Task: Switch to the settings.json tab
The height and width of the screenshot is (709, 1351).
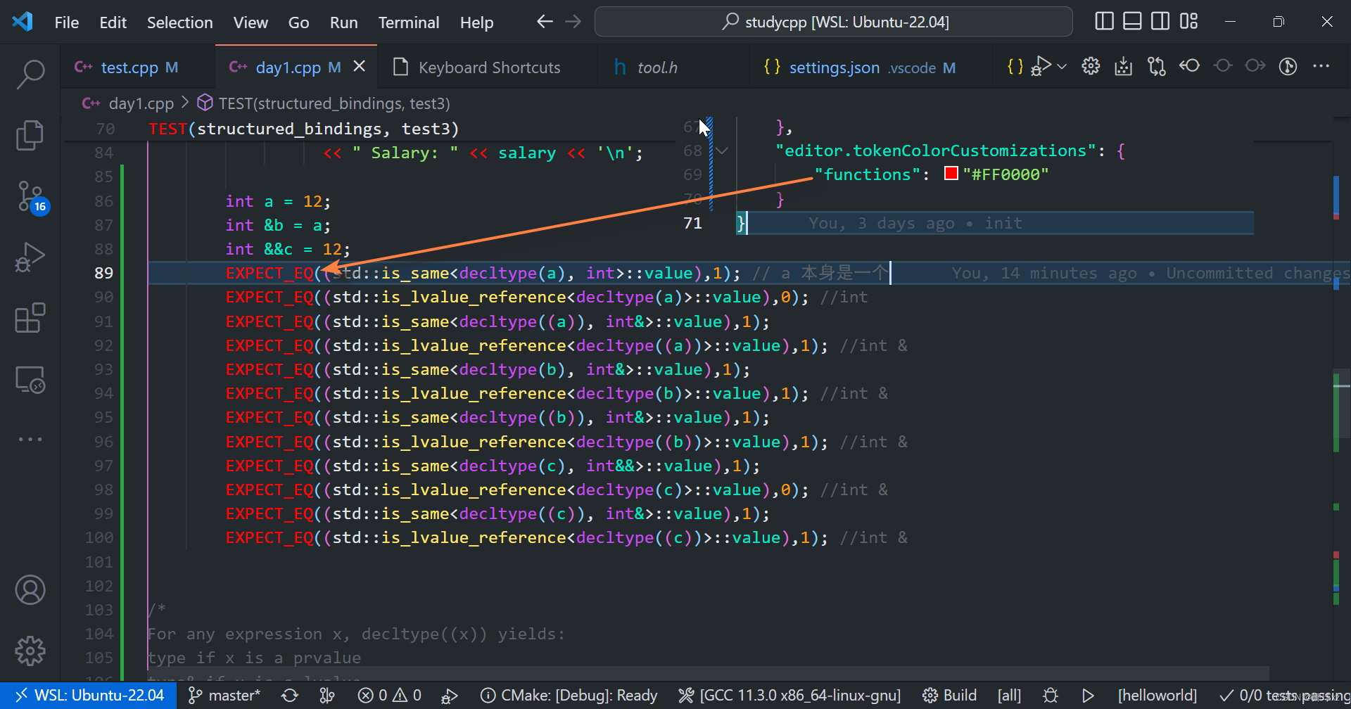Action: click(x=858, y=68)
